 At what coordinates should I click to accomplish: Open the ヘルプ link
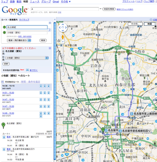(x=139, y=1)
